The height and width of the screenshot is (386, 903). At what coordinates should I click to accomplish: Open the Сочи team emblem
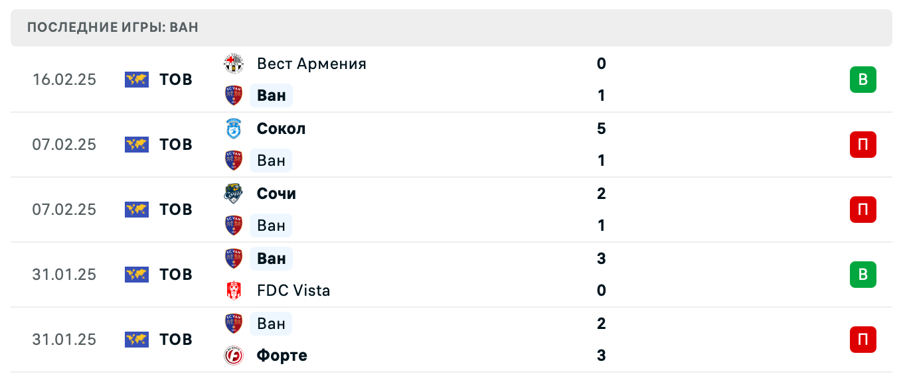234,194
